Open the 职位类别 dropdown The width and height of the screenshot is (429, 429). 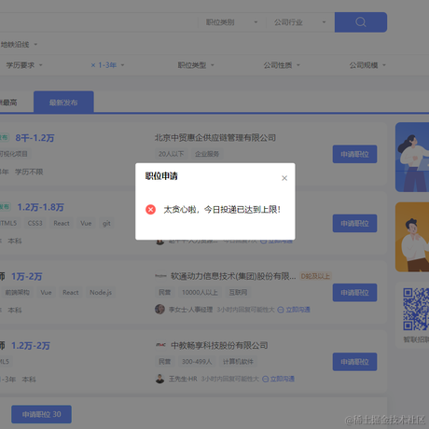(x=232, y=22)
